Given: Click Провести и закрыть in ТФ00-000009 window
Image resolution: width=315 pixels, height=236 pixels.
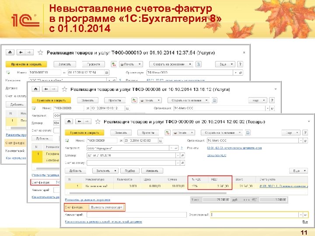Looking at the screenshot, I should click(84, 133).
